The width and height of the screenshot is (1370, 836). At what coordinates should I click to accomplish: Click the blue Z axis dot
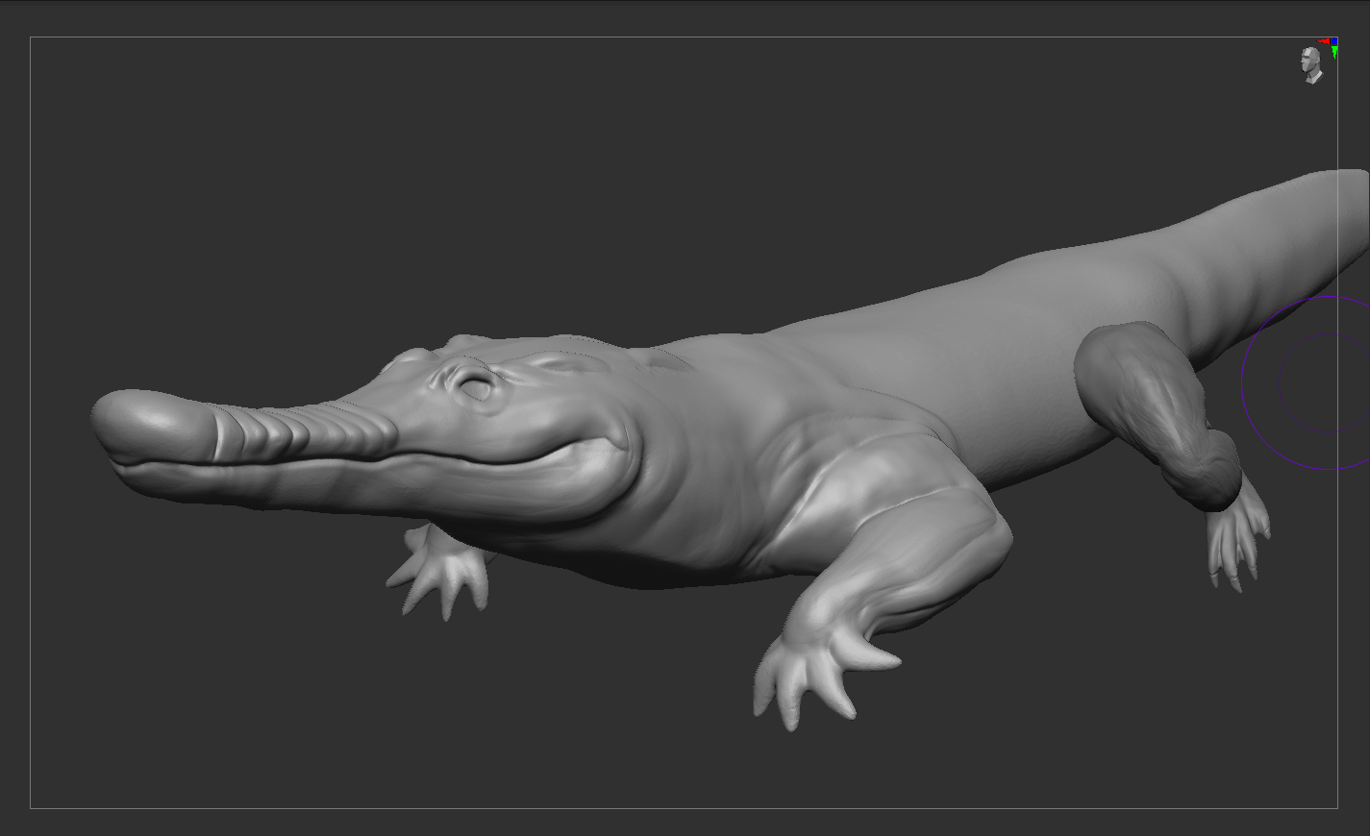pyautogui.click(x=1334, y=41)
